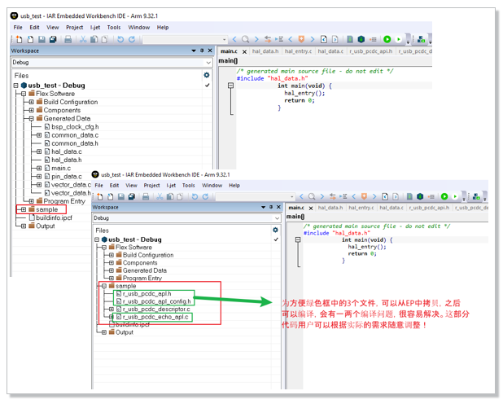The image size is (503, 404).
Task: Expand r_usb_pcdc_descriptor.c node in front window
Action: (112, 309)
